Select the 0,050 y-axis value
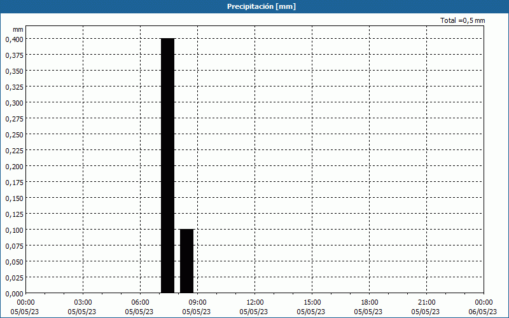This screenshot has width=509, height=318. pos(14,262)
